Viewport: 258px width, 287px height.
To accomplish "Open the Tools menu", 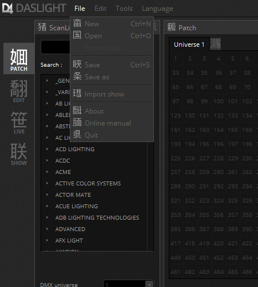I will pyautogui.click(x=124, y=9).
